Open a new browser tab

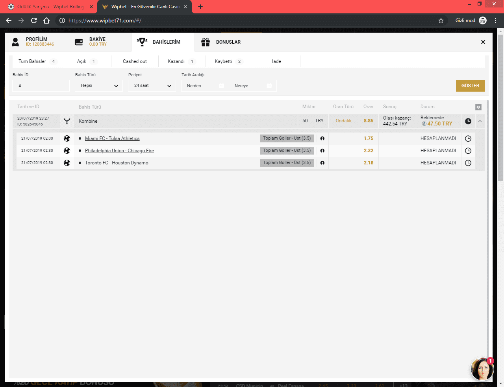(x=200, y=7)
